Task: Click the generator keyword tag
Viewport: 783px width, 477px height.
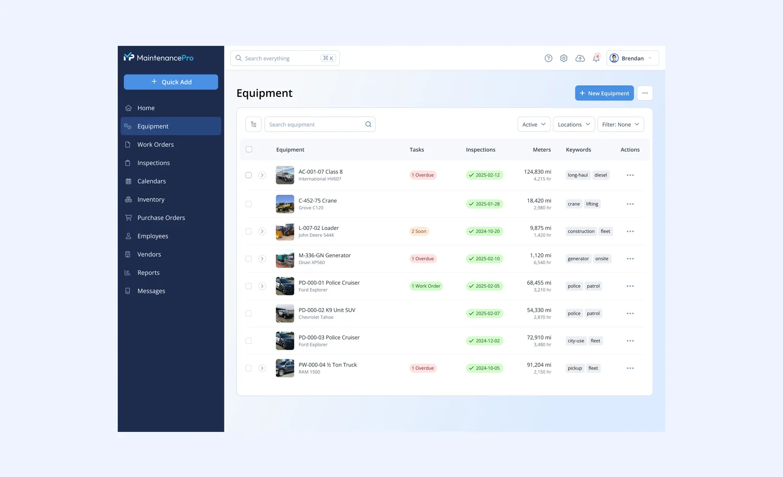Action: click(578, 259)
